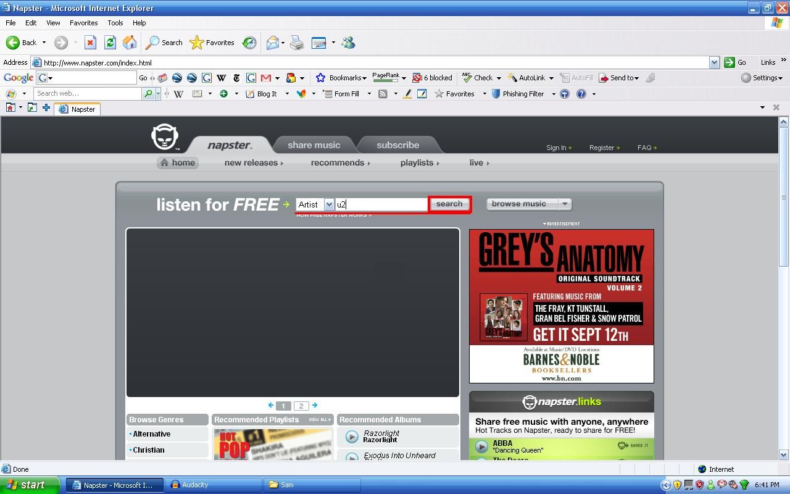Click How Free Napster Works link

(x=334, y=216)
